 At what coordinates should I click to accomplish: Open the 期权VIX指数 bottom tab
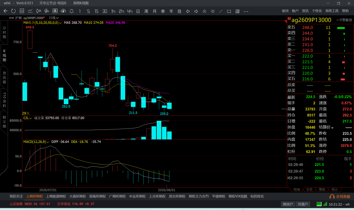pyautogui.click(x=238, y=196)
